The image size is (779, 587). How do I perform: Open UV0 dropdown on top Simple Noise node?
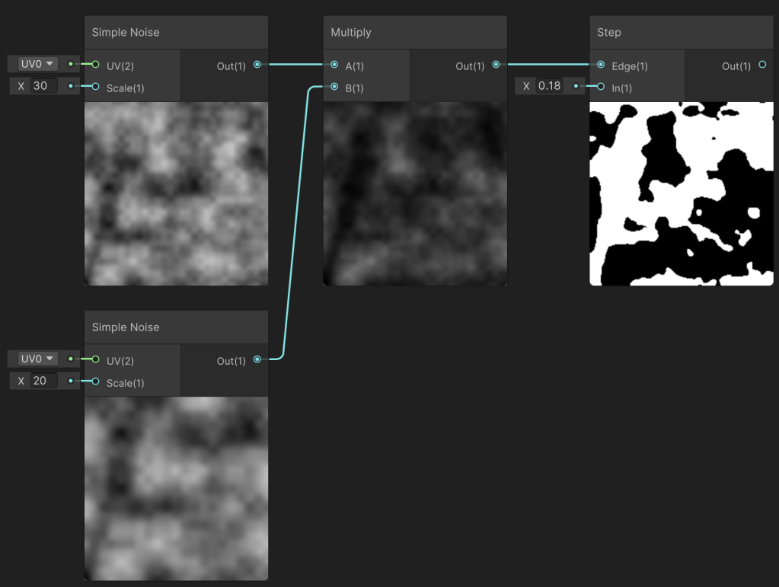37,64
